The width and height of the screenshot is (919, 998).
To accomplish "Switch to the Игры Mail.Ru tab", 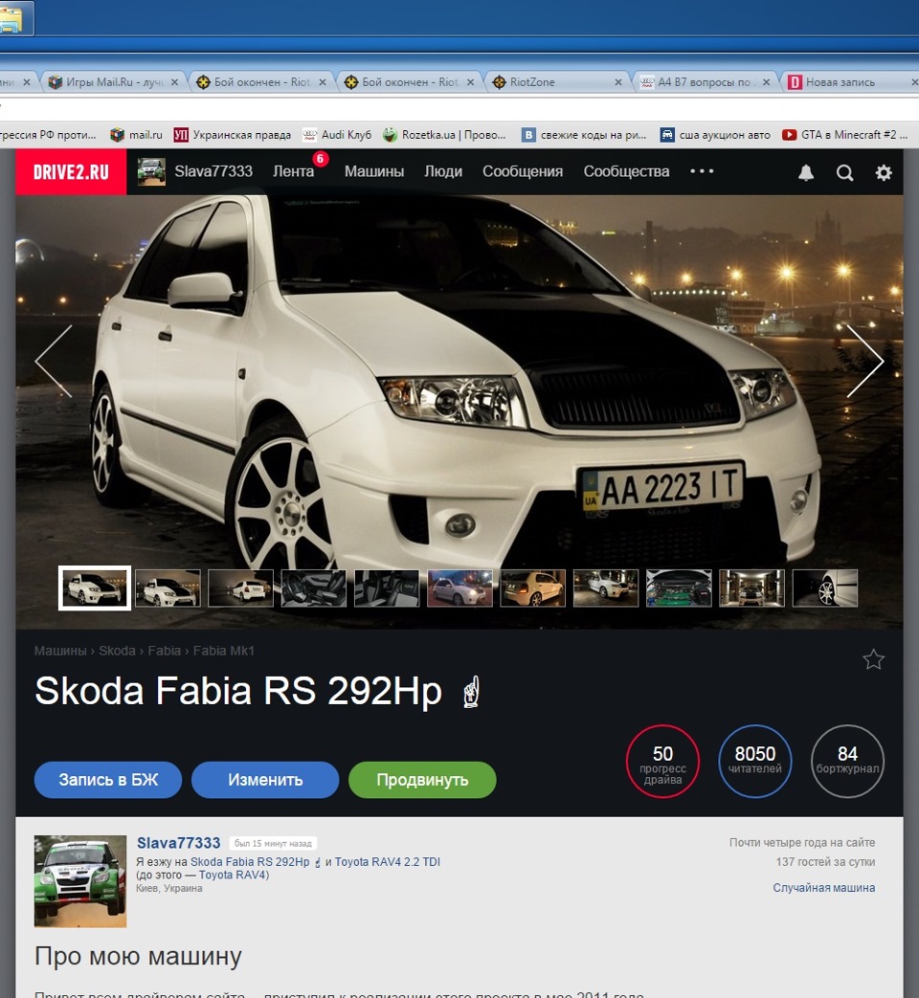I will [115, 82].
